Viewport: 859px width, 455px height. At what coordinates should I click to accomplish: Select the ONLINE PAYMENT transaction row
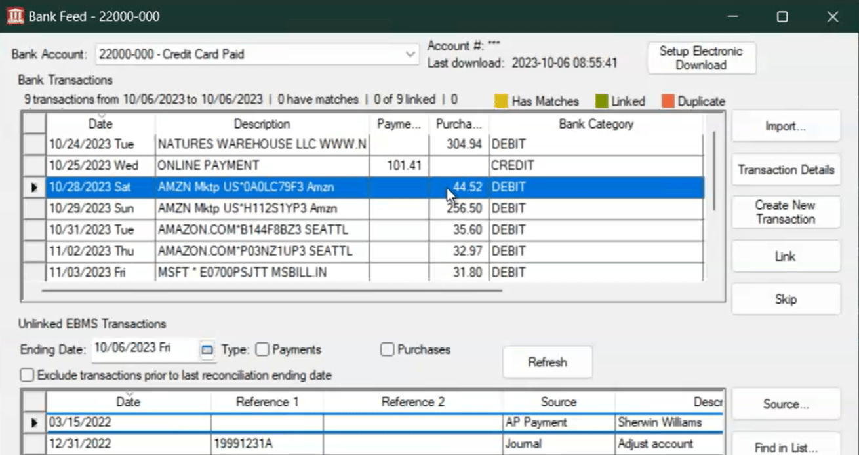262,165
